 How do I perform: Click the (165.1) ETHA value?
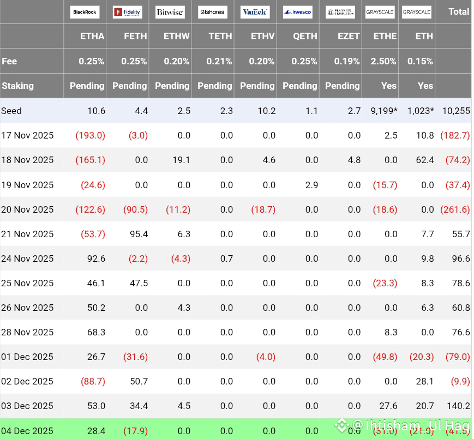click(x=91, y=160)
